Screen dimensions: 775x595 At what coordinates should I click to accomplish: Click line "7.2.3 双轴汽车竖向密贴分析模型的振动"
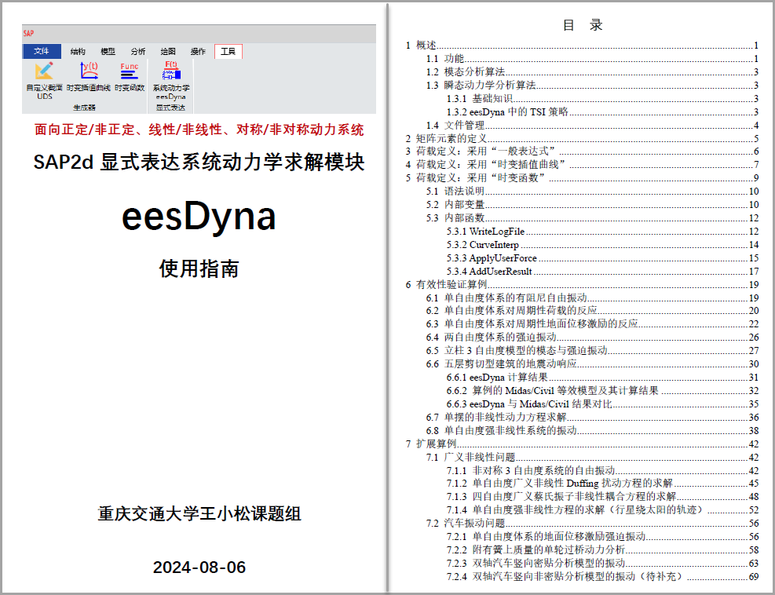(x=603, y=563)
